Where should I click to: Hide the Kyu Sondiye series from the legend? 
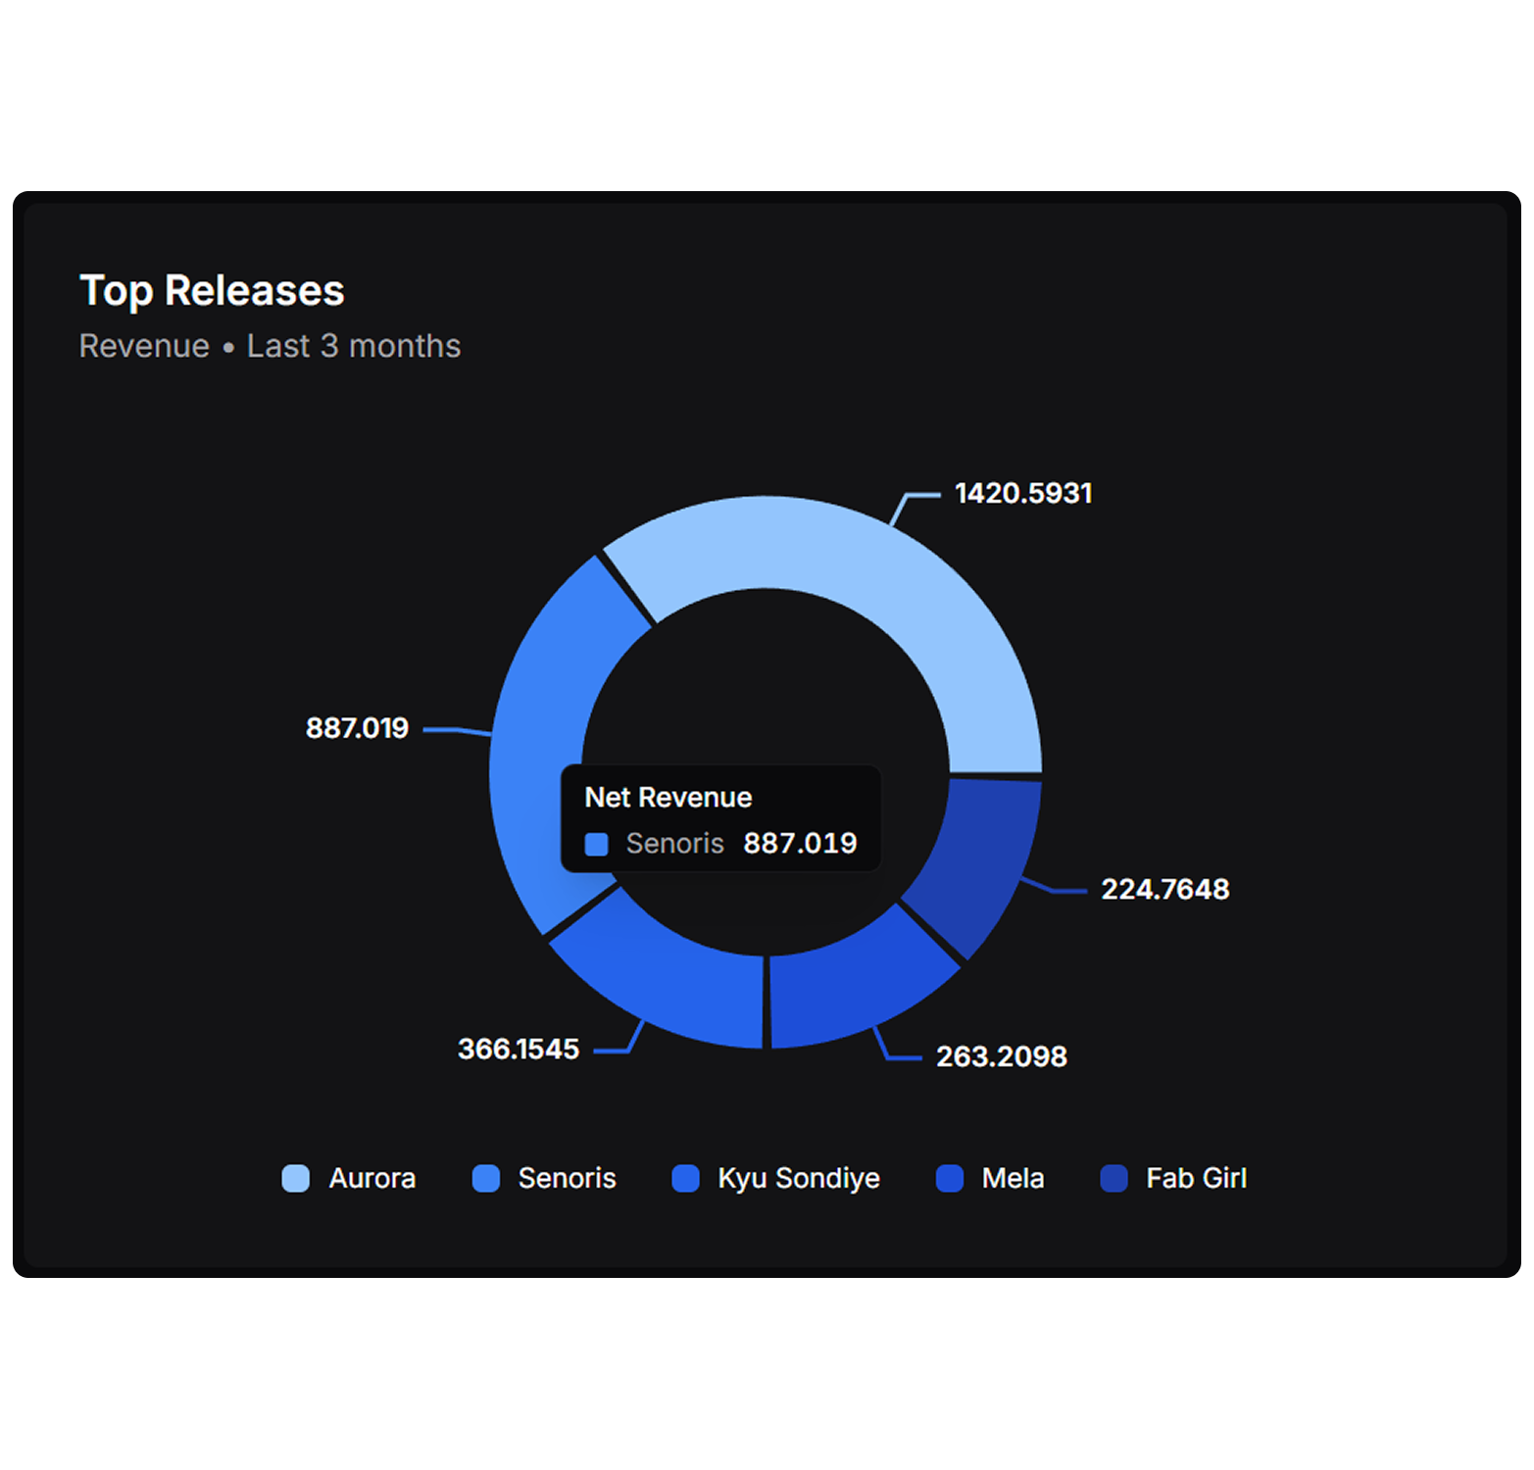(799, 1179)
